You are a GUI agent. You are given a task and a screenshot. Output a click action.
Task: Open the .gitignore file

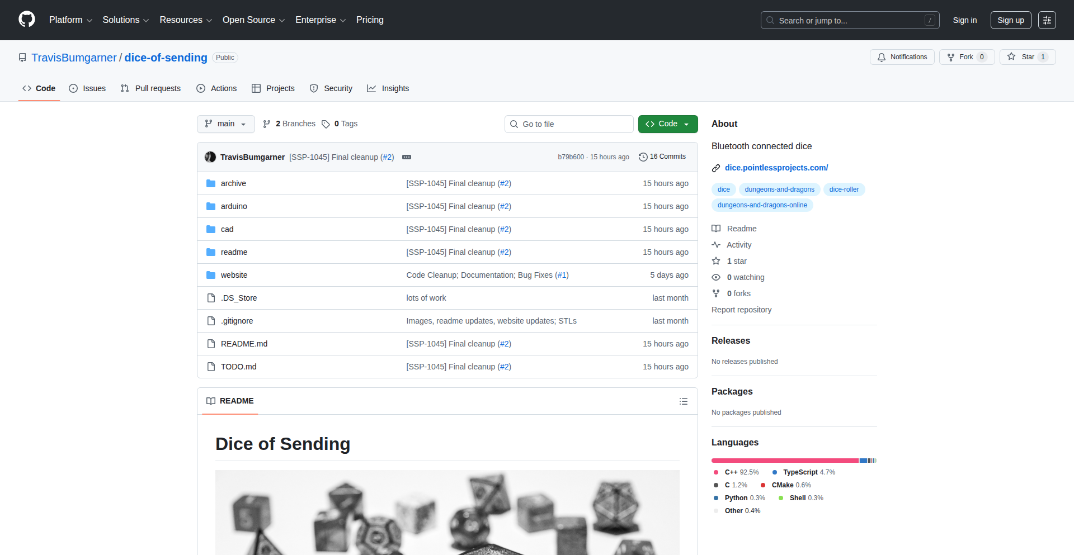pyautogui.click(x=237, y=321)
